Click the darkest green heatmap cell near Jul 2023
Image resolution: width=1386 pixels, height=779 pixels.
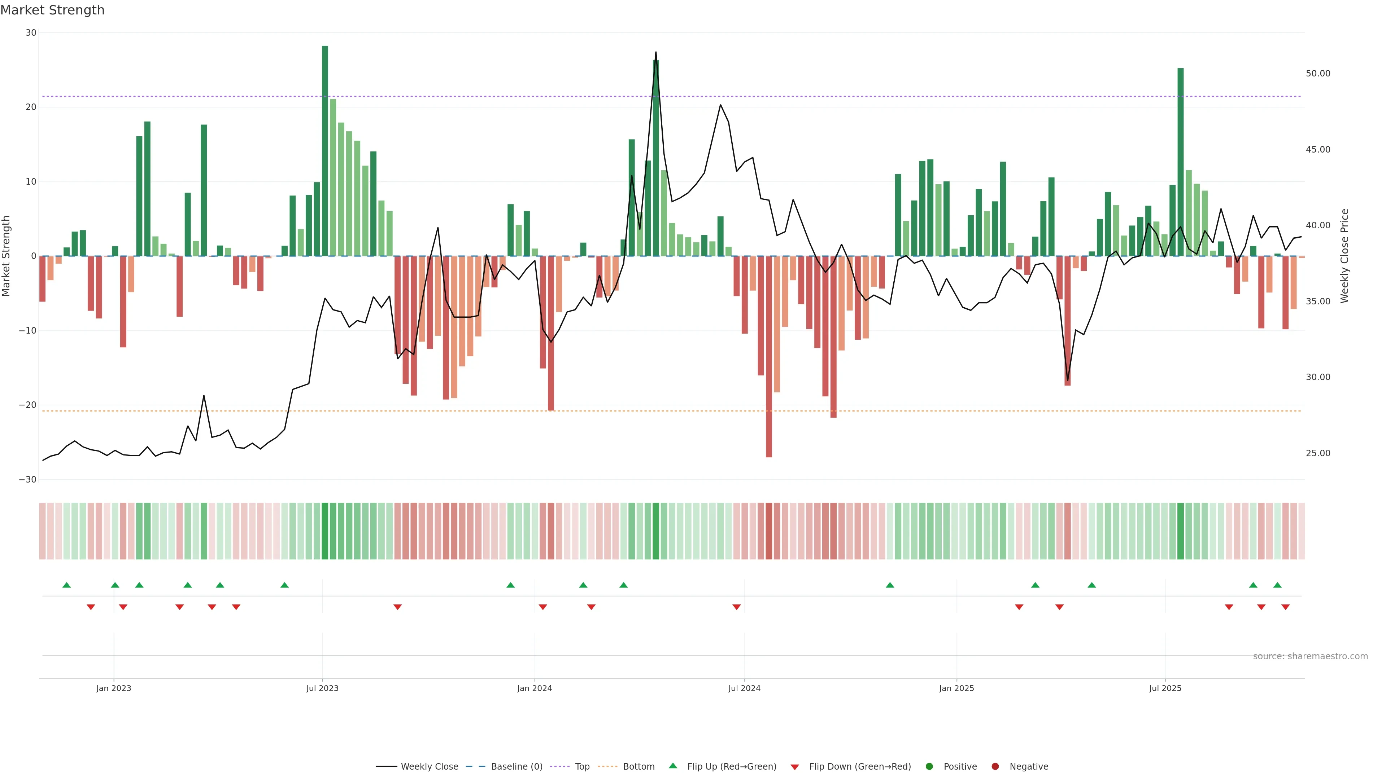click(x=325, y=531)
